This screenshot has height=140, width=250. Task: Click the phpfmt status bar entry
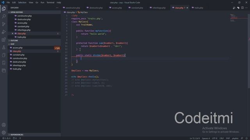tap(235, 138)
